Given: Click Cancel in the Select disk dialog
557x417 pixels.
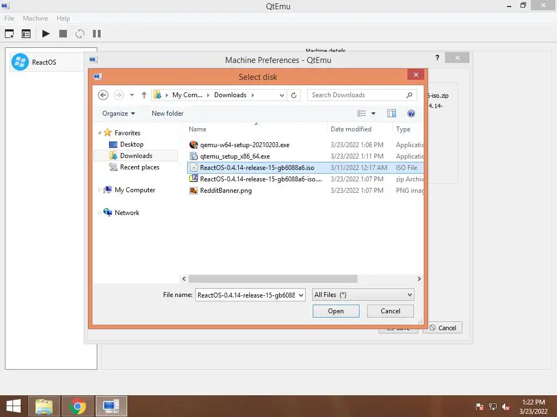Looking at the screenshot, I should point(391,311).
